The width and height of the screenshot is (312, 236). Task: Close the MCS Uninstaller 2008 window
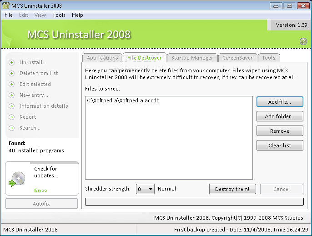point(303,5)
